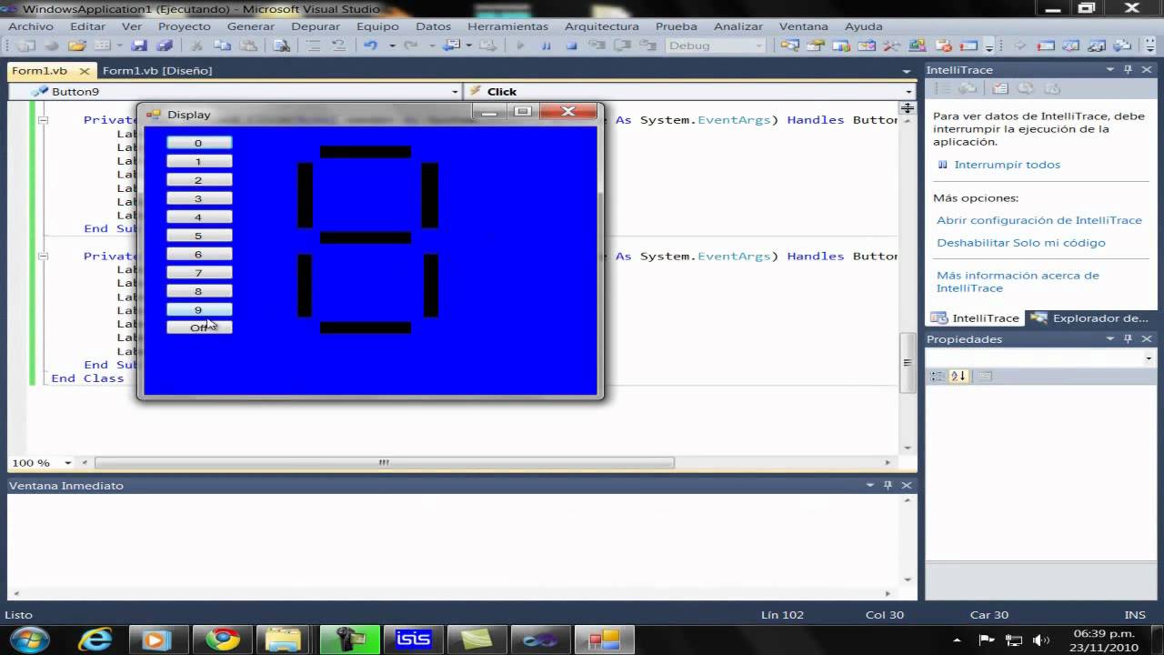This screenshot has height=655, width=1164.
Task: Click the code editor horizontal scrollbar thumb
Action: click(x=385, y=462)
